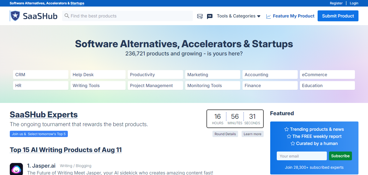The width and height of the screenshot is (368, 175).
Task: Open Round Details
Action: pyautogui.click(x=225, y=134)
